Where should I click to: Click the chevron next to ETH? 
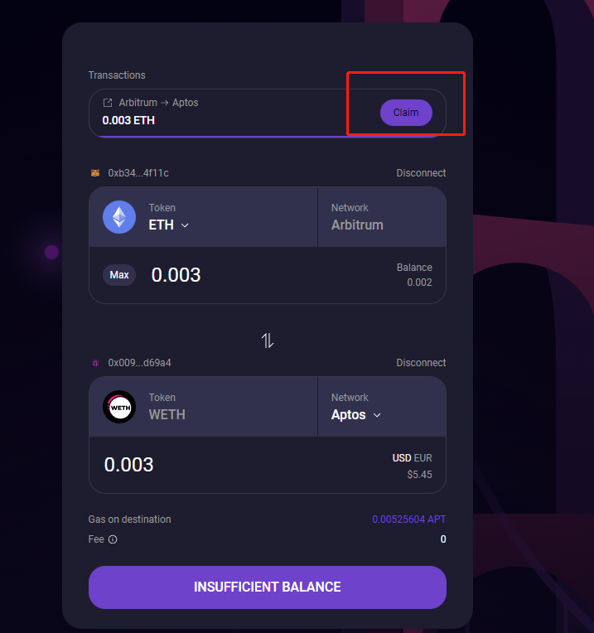click(185, 225)
